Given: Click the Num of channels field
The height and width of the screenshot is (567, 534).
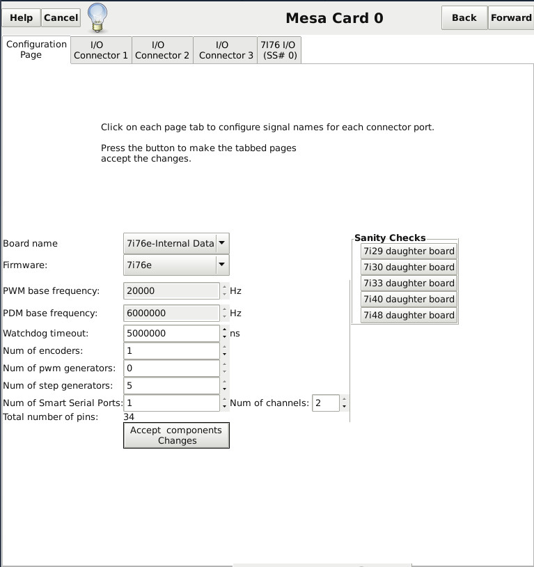Looking at the screenshot, I should [326, 403].
